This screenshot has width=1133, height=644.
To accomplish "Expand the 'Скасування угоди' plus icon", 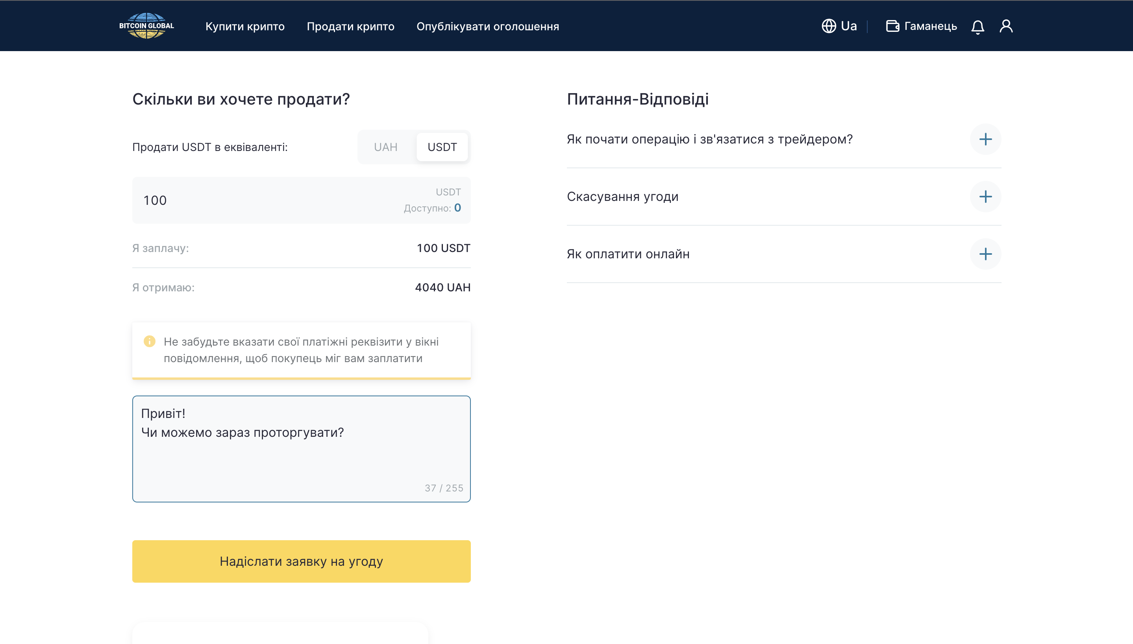I will (x=985, y=197).
